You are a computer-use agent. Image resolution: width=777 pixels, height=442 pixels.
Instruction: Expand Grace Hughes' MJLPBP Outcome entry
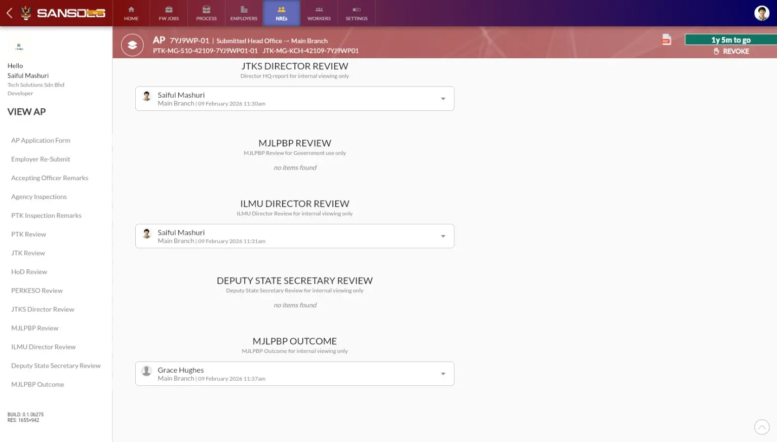295,374
